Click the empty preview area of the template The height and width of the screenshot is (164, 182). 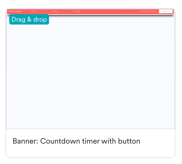[x=90, y=74]
